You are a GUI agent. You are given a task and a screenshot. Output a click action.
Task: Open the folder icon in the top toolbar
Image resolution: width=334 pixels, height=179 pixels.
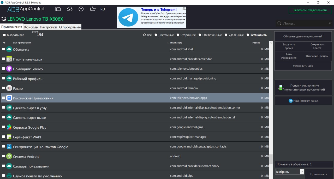click(x=58, y=9)
